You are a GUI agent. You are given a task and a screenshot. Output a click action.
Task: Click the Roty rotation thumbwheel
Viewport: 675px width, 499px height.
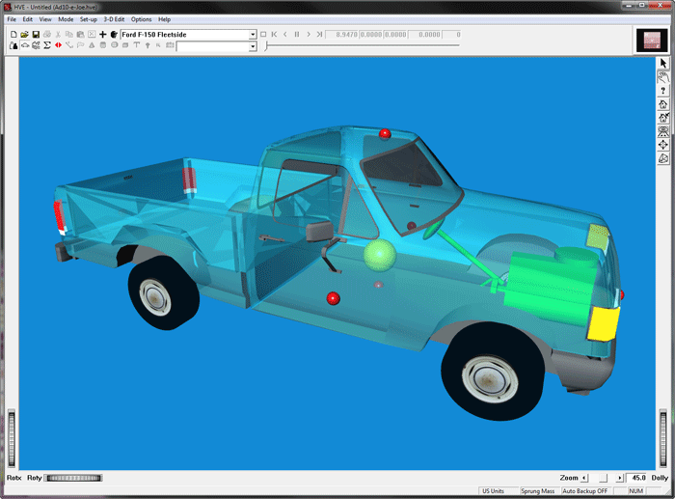point(72,478)
